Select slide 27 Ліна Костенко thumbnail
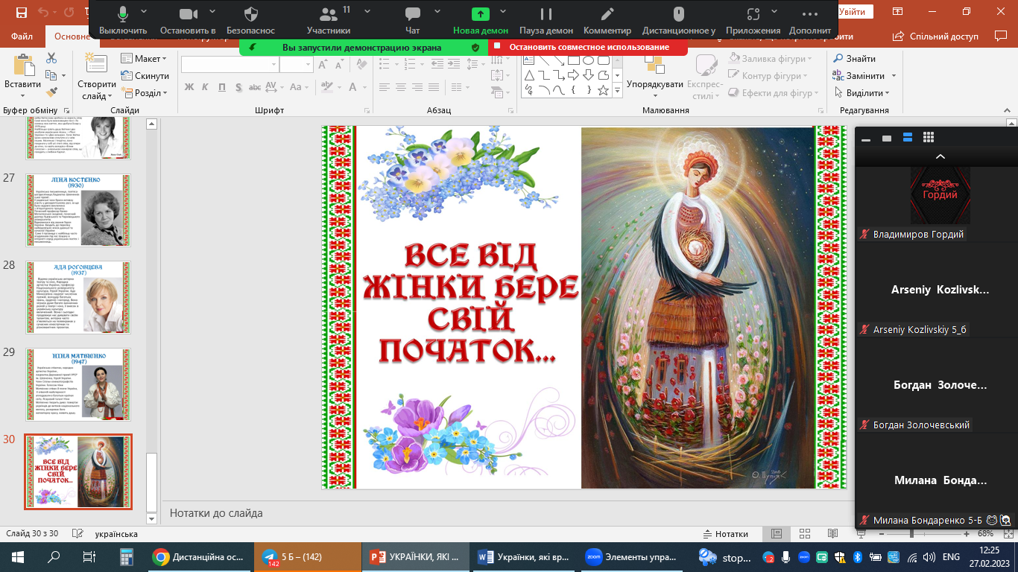This screenshot has width=1018, height=572. tap(78, 210)
